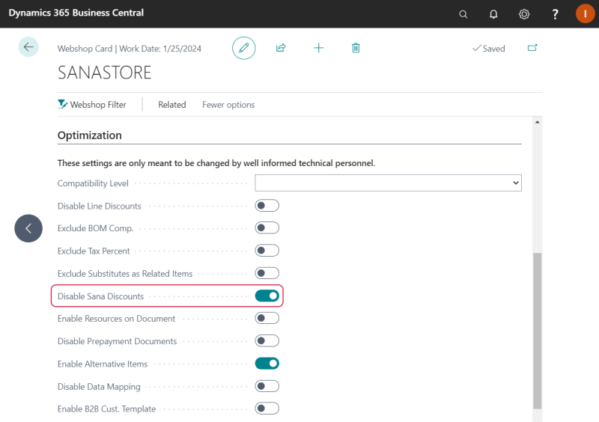Add new record with plus icon
Viewport: 599px width, 422px height.
[319, 48]
